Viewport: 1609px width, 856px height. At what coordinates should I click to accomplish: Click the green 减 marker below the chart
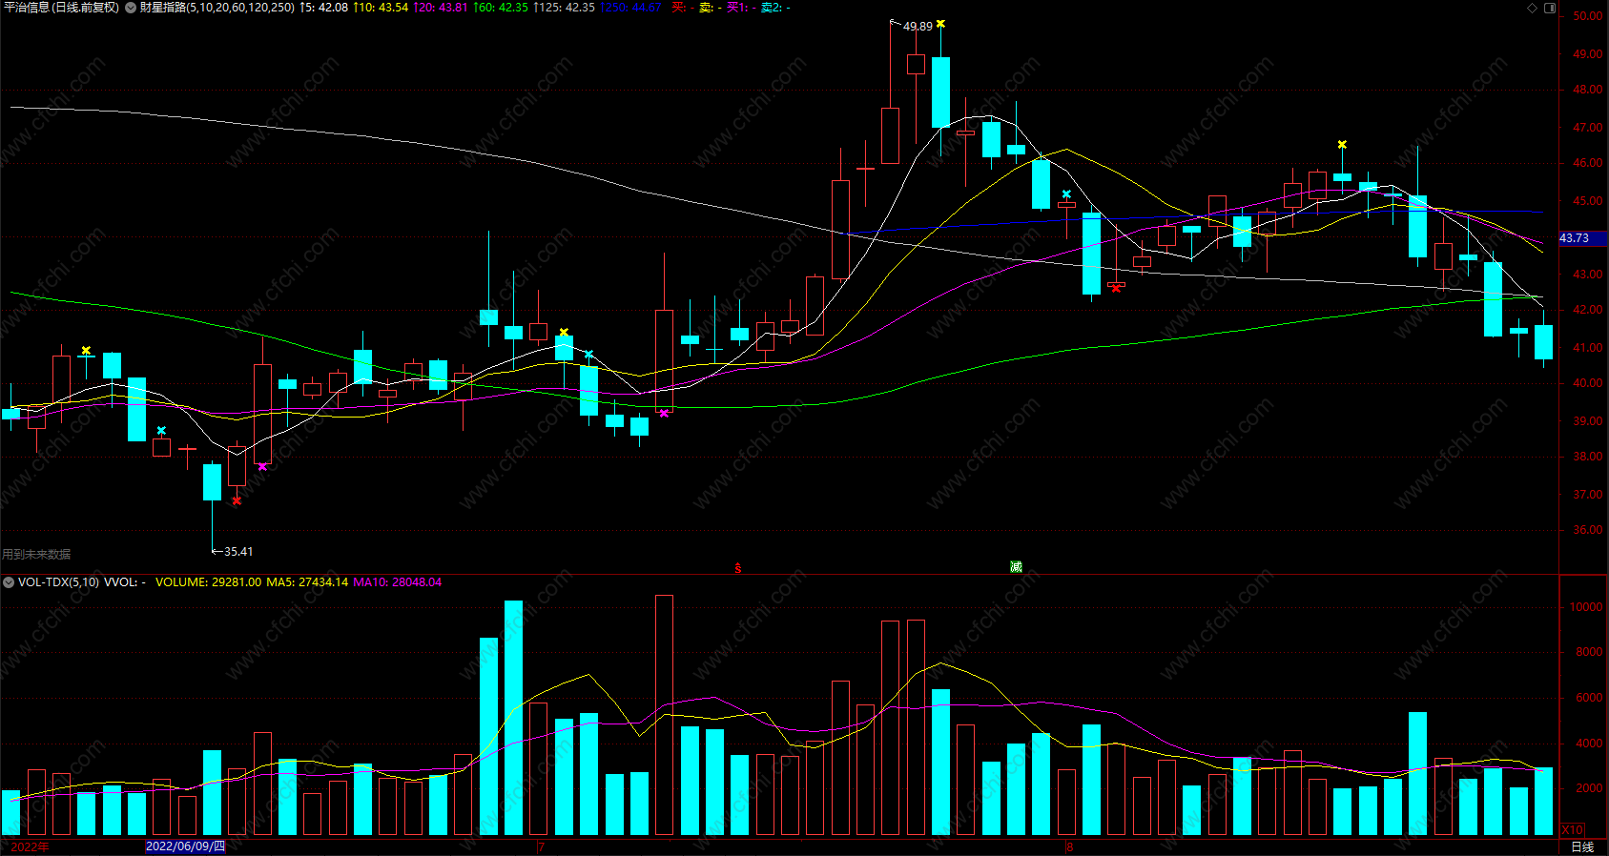click(1016, 567)
